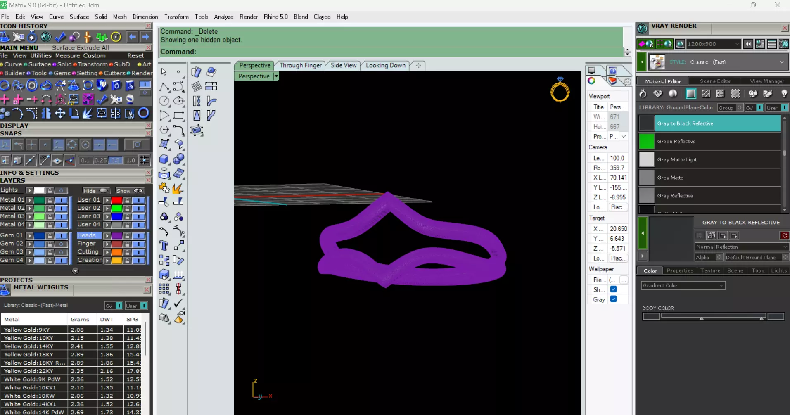Toggle visibility of Gem 02 layer
Viewport: 790px width, 415px height.
point(61,244)
